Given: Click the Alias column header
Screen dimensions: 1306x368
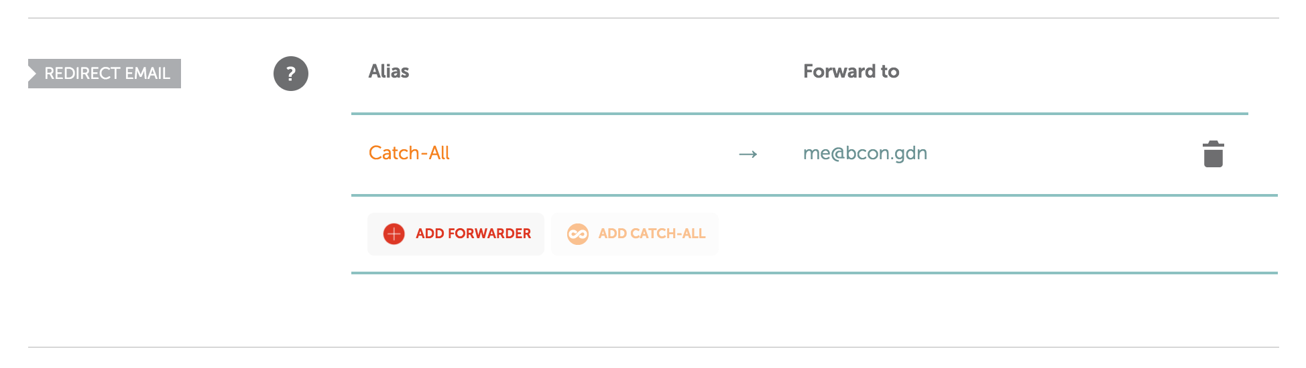Looking at the screenshot, I should [389, 72].
